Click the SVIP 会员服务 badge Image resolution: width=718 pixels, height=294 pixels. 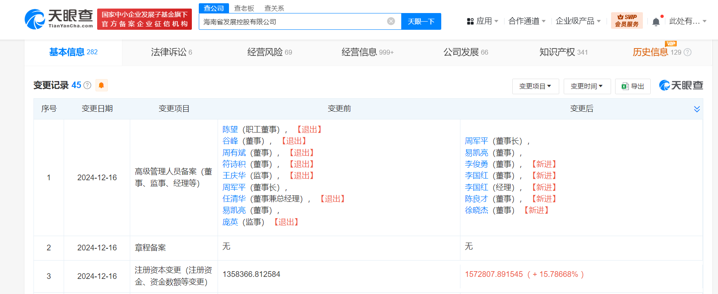627,20
